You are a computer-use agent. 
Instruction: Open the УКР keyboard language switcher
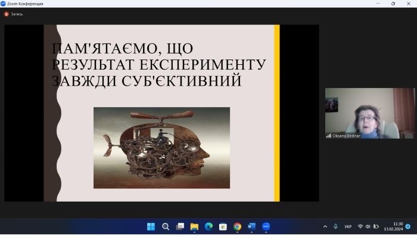(348, 227)
